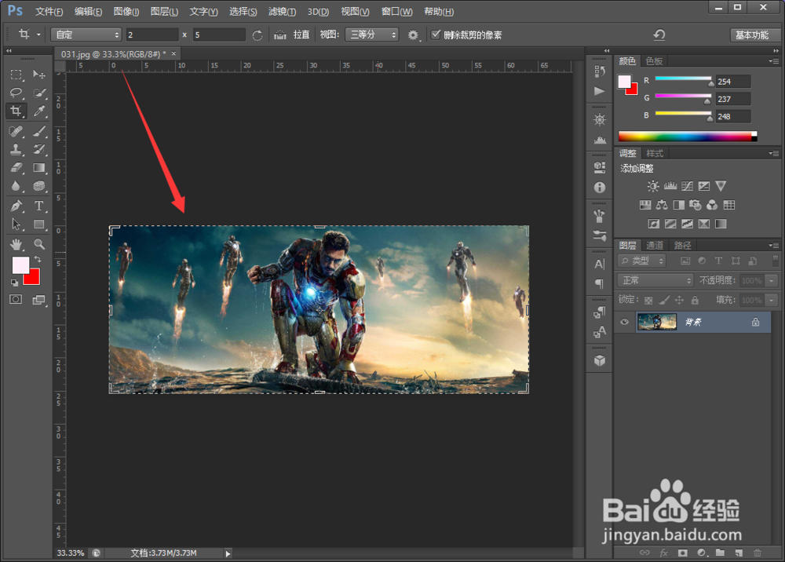The height and width of the screenshot is (562, 785).
Task: Select the Hand tool
Action: [16, 244]
